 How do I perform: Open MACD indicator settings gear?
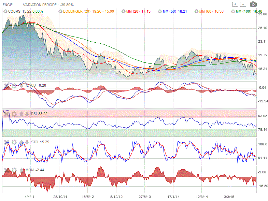pos(14,85)
